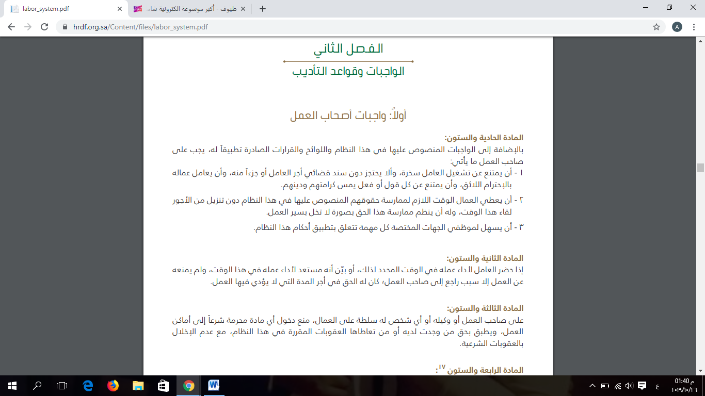This screenshot has height=396, width=705.
Task: Open the volume control in system tray
Action: pyautogui.click(x=629, y=385)
